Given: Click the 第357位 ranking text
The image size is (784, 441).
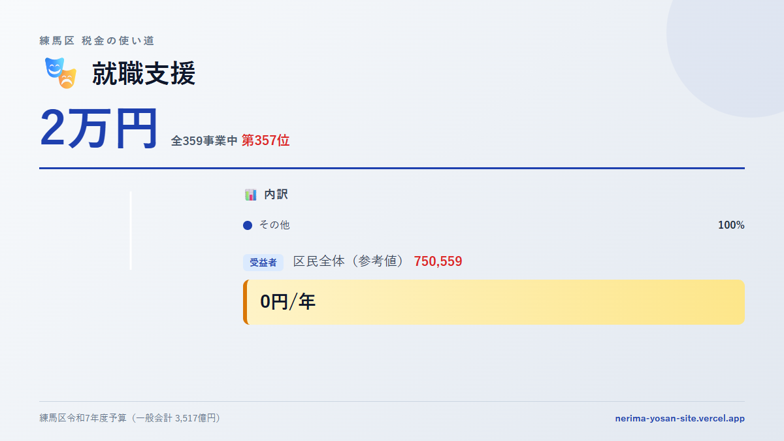Looking at the screenshot, I should pos(265,140).
